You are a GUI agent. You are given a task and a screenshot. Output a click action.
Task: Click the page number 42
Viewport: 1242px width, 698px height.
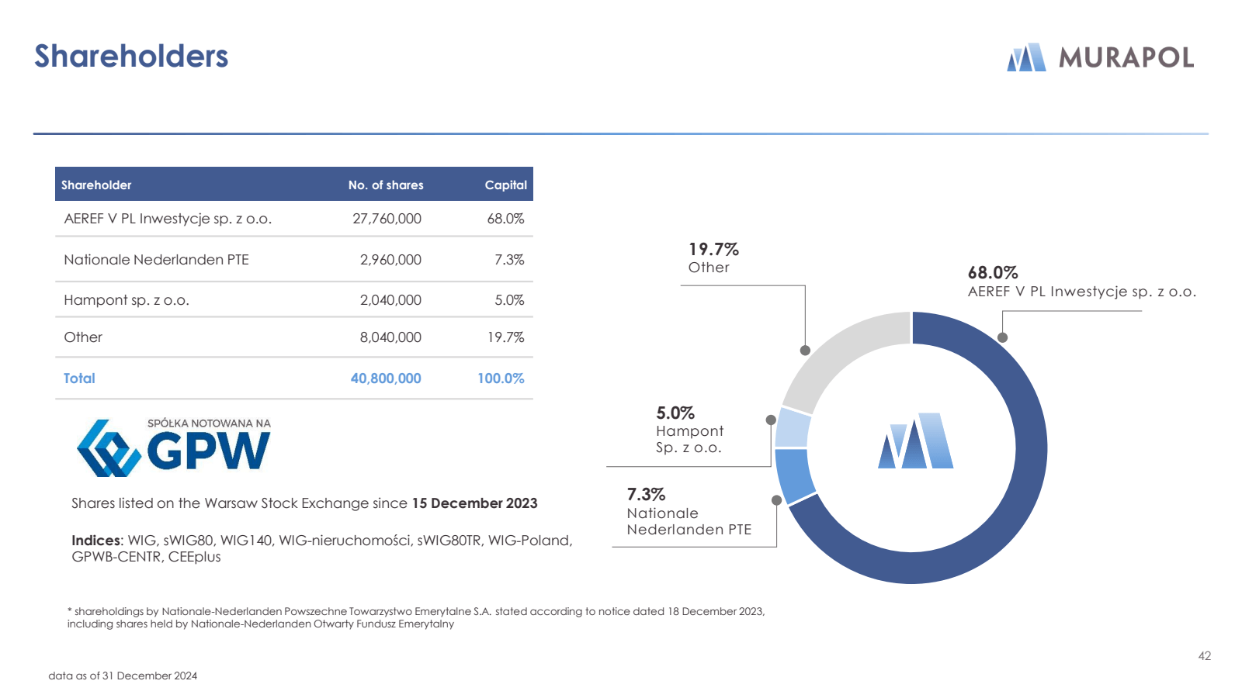1204,656
